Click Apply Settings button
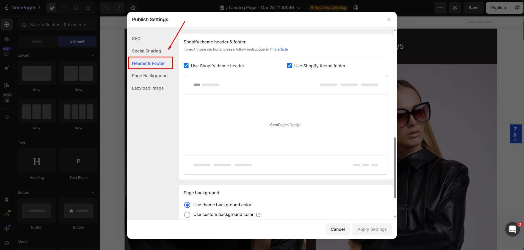The image size is (524, 250). [372, 229]
